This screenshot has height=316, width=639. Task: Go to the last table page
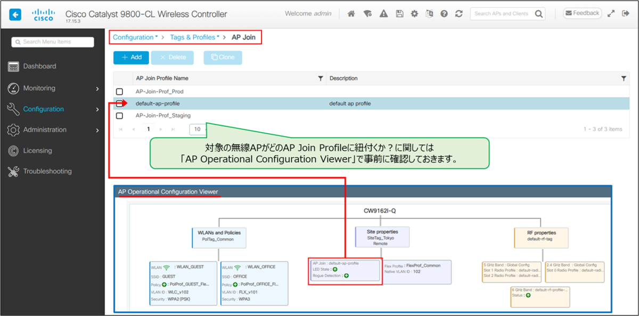point(173,129)
